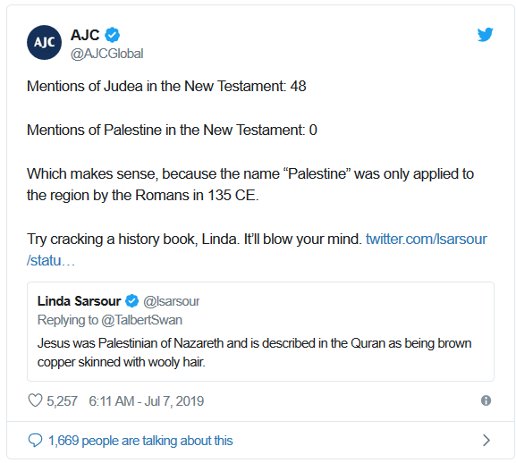Click the 5,257 likes count

[62, 401]
